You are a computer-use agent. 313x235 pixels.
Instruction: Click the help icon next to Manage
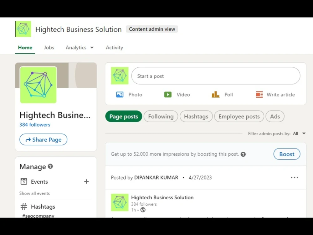pyautogui.click(x=50, y=167)
